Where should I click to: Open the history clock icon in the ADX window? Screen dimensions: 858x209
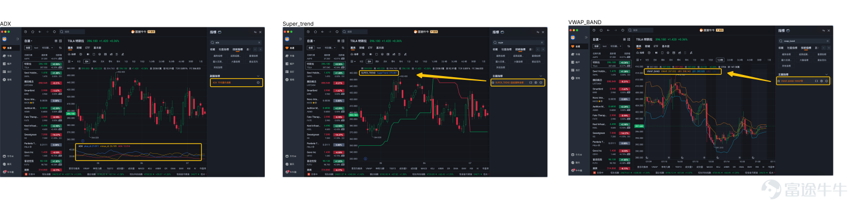(25, 32)
